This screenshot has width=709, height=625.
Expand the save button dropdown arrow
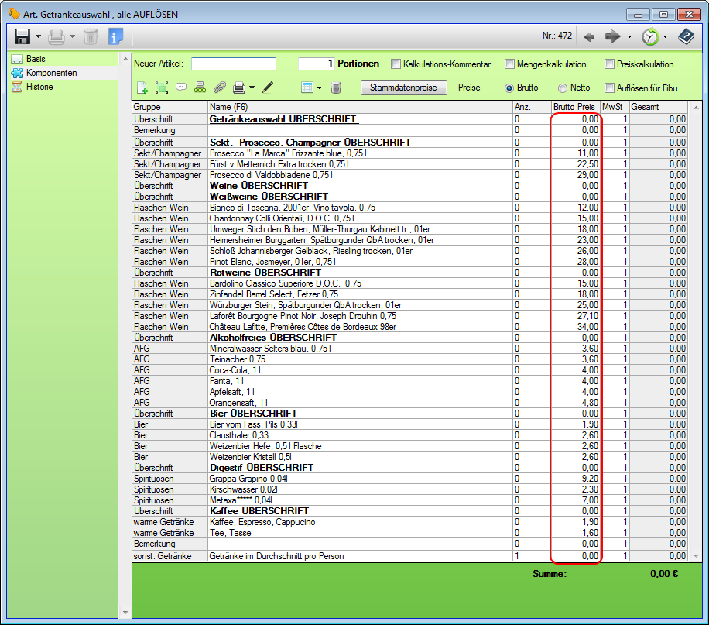pyautogui.click(x=38, y=36)
